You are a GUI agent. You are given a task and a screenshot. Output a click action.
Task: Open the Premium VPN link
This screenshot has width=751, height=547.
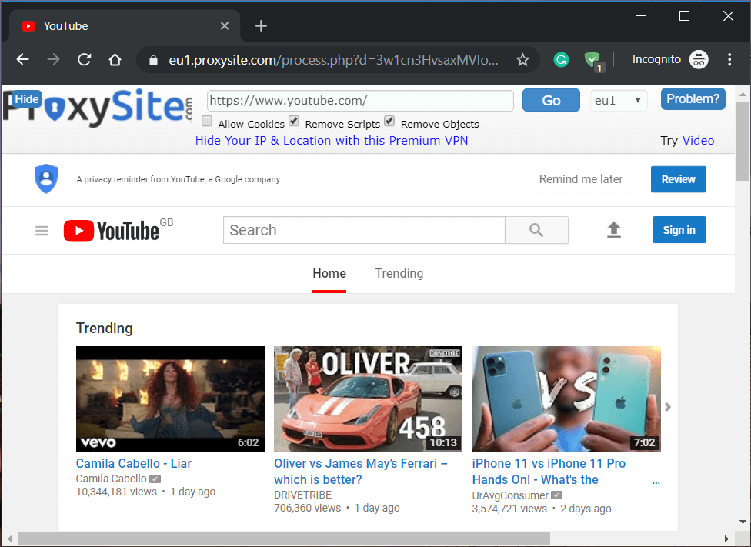tap(332, 140)
